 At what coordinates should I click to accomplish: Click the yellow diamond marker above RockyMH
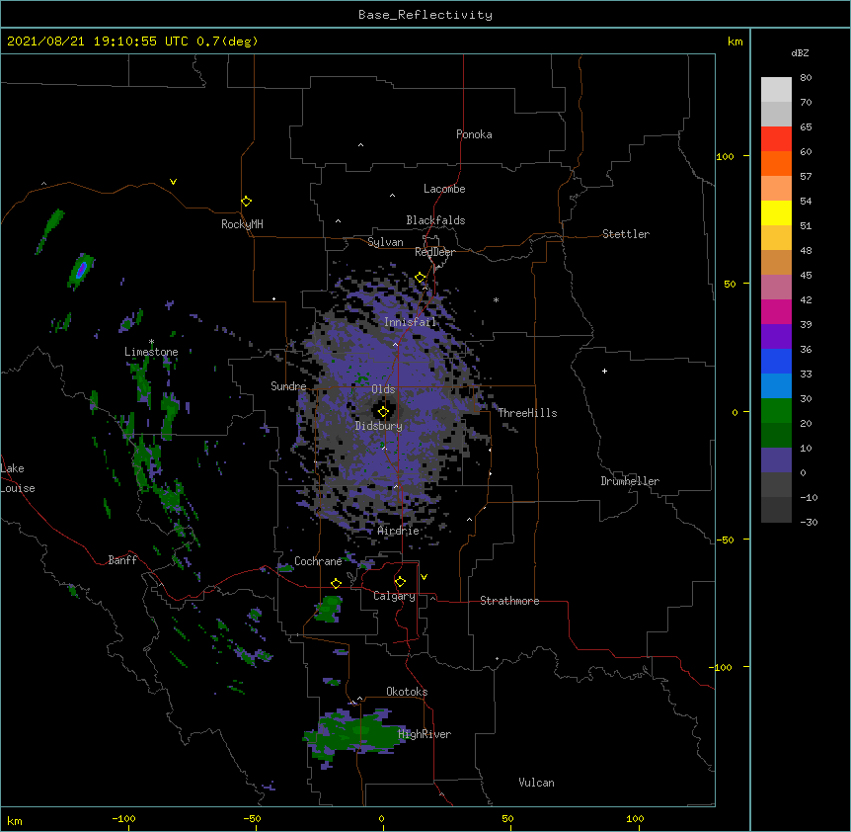point(247,202)
